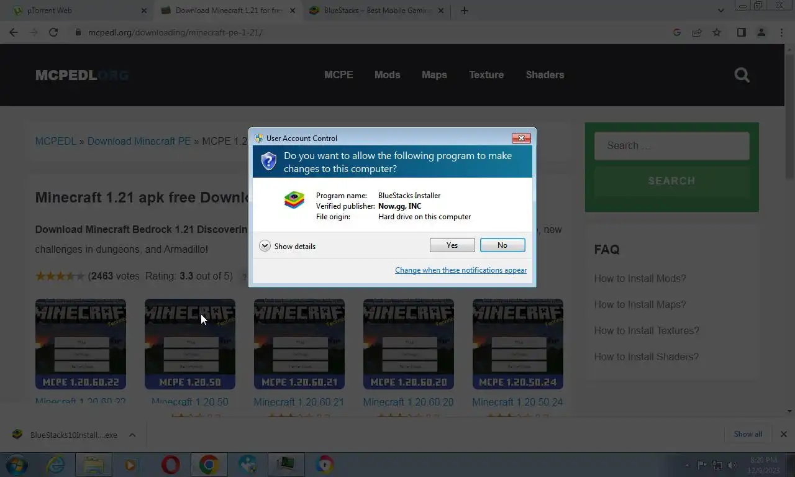
Task: Expand the BlueStacks download options chevron
Action: [132, 435]
